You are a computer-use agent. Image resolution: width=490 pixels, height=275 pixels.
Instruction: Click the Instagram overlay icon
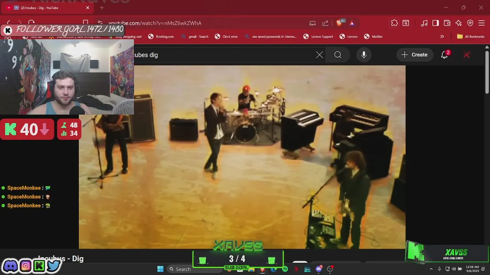26,265
